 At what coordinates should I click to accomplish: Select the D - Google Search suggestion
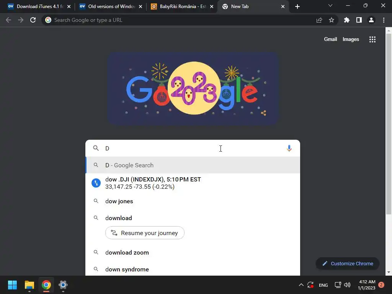[193, 165]
